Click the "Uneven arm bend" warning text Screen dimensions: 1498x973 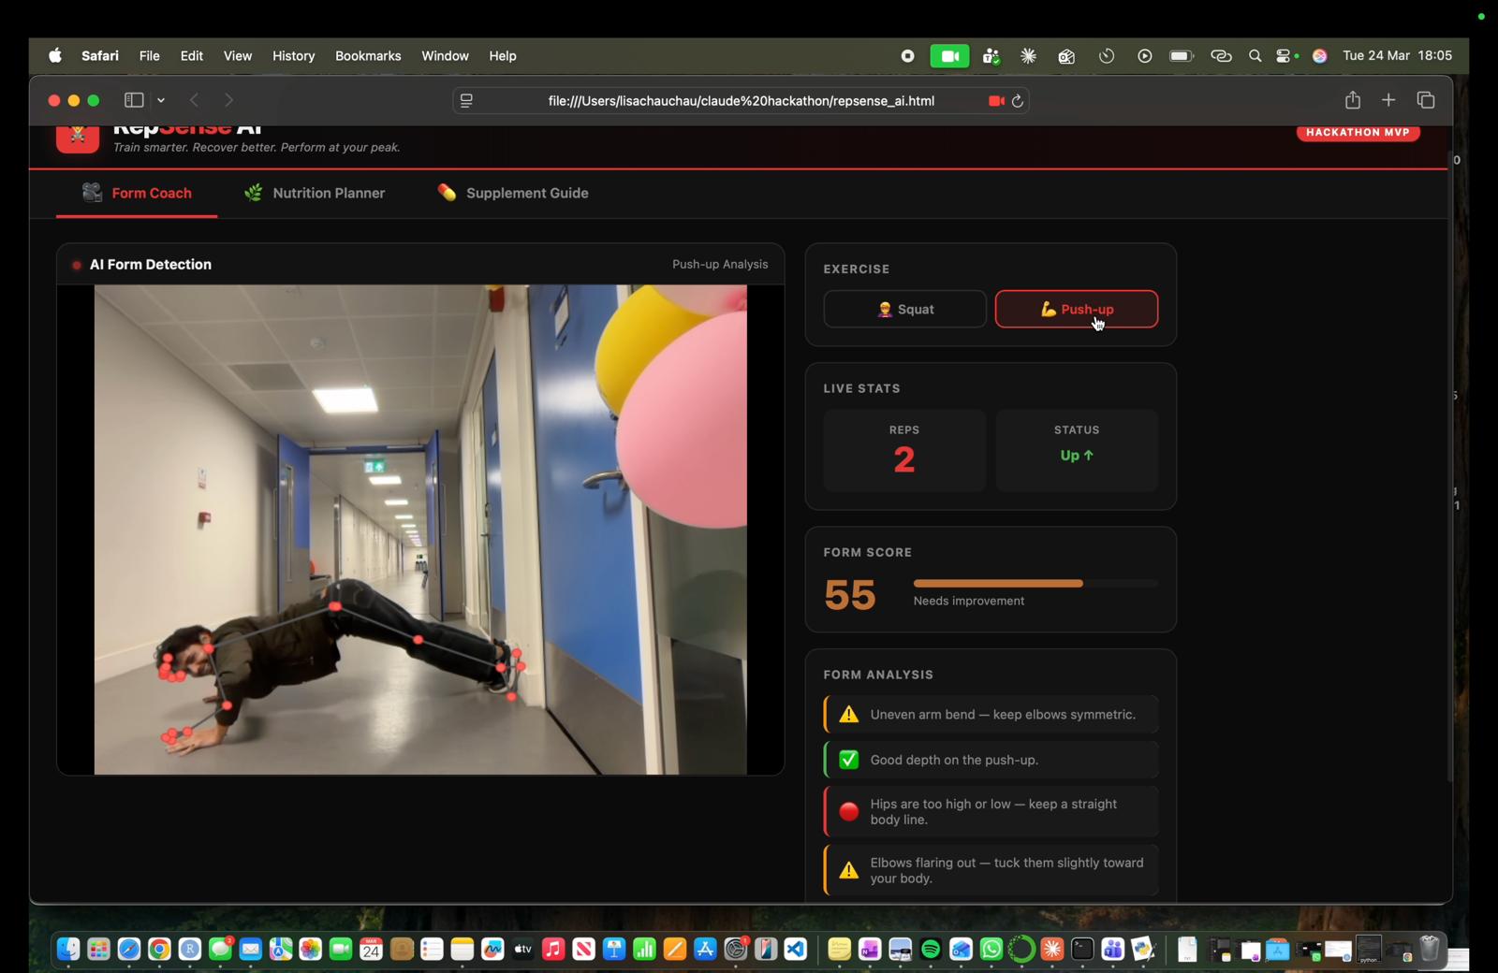click(x=1003, y=715)
